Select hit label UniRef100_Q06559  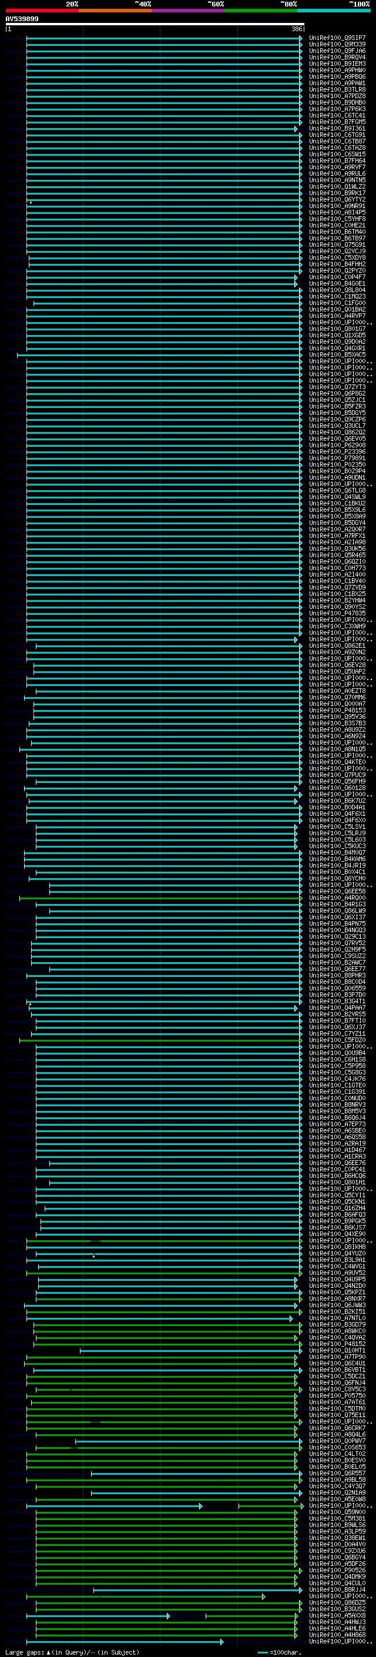(337, 989)
